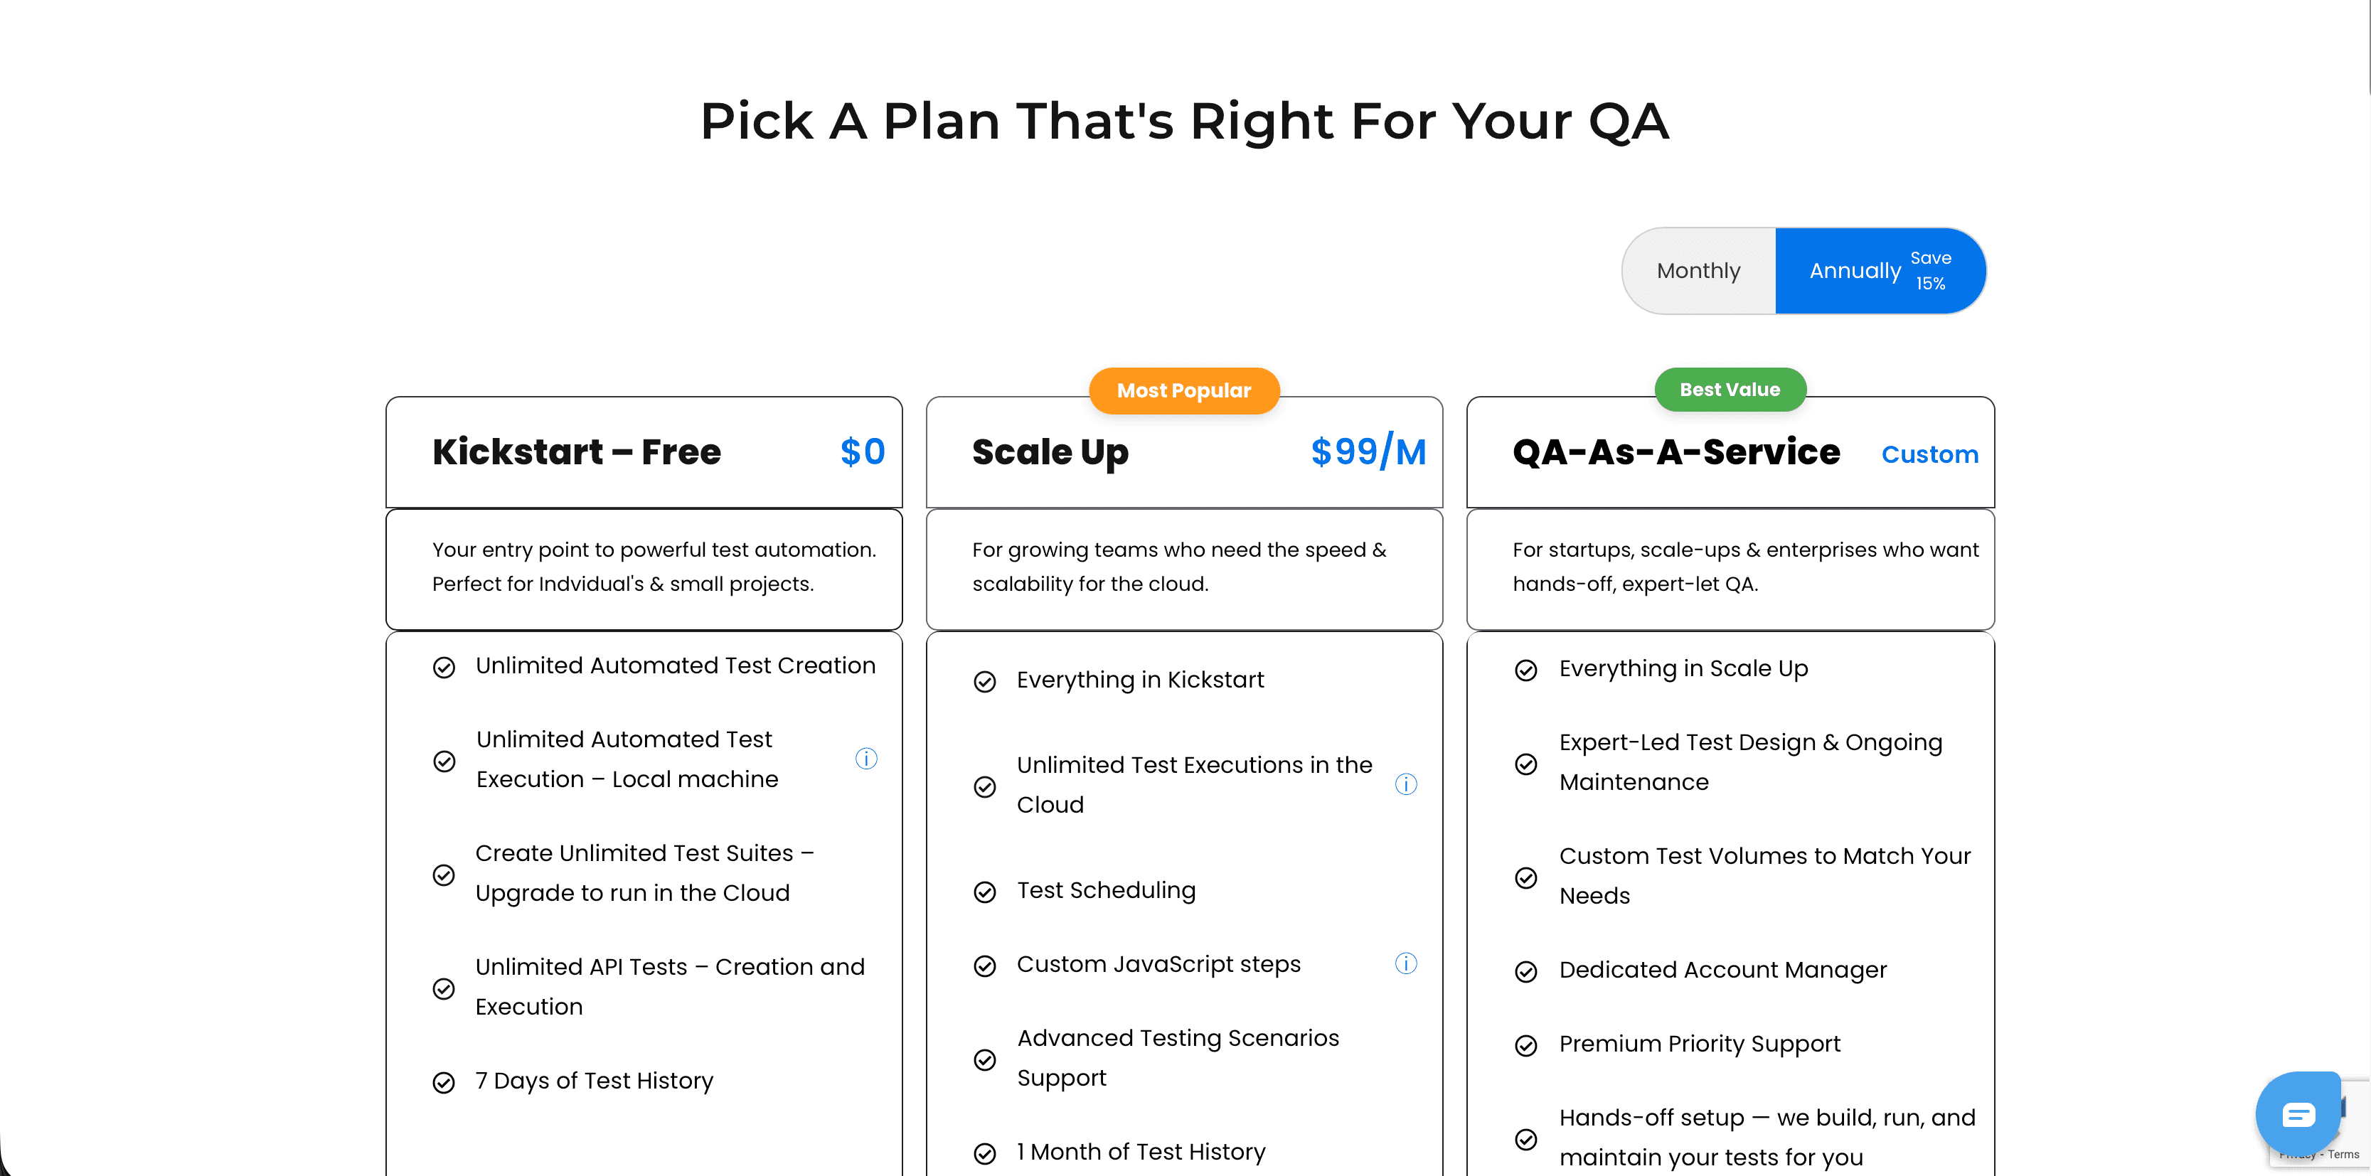Select Annually billing to save 15%
Image resolution: width=2371 pixels, height=1176 pixels.
tap(1855, 269)
